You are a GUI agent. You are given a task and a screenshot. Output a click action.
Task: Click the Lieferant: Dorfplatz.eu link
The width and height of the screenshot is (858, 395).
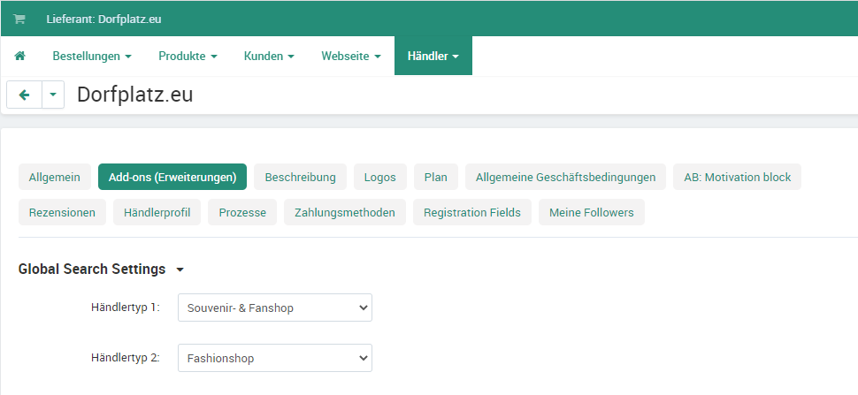click(103, 19)
